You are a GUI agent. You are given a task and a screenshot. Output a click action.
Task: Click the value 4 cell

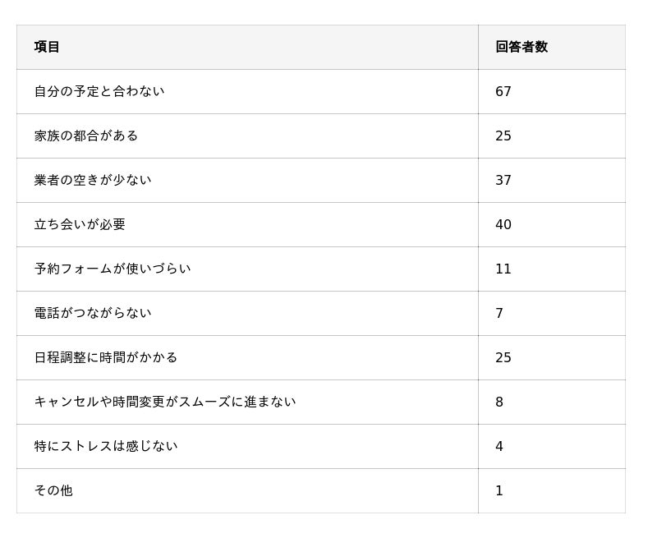(x=499, y=446)
